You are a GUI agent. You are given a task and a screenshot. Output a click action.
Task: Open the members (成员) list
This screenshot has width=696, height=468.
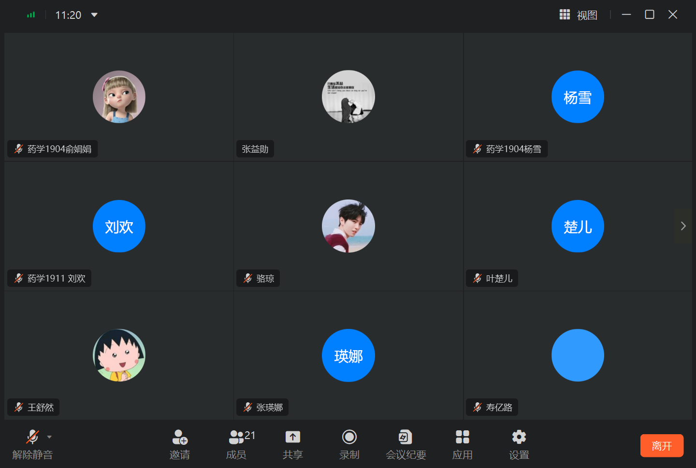pos(236,438)
